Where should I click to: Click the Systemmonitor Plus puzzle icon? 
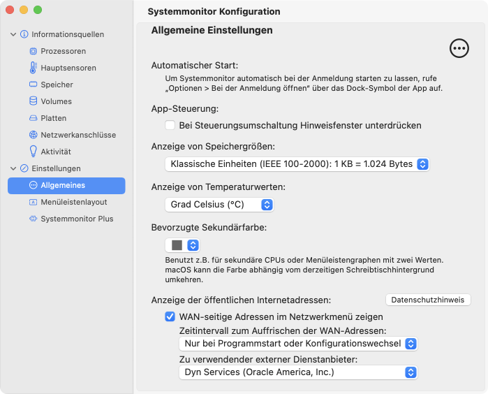tap(33, 219)
